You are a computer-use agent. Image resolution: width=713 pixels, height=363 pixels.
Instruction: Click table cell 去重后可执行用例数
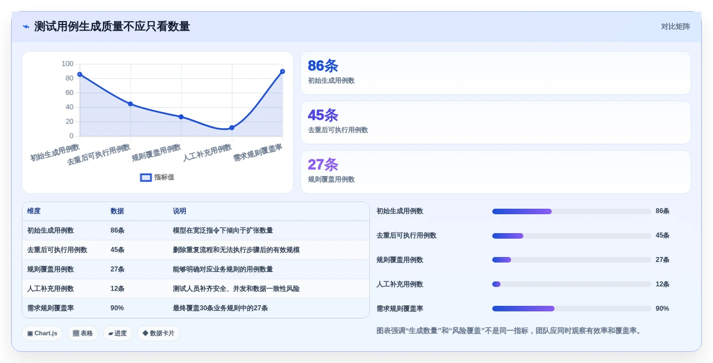coord(57,250)
